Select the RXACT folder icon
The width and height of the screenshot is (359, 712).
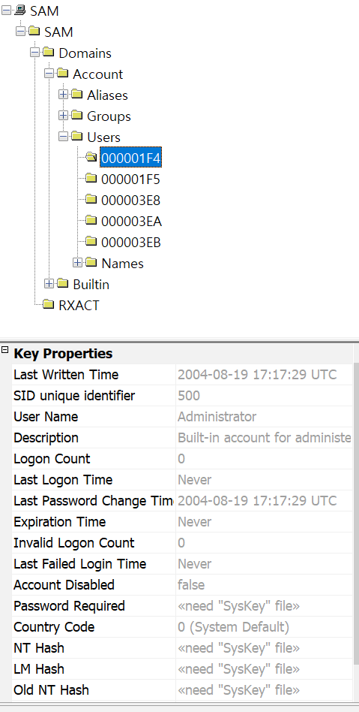pyautogui.click(x=49, y=304)
